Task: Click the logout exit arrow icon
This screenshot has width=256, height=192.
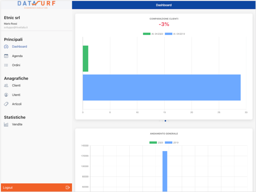Action: coord(68,187)
